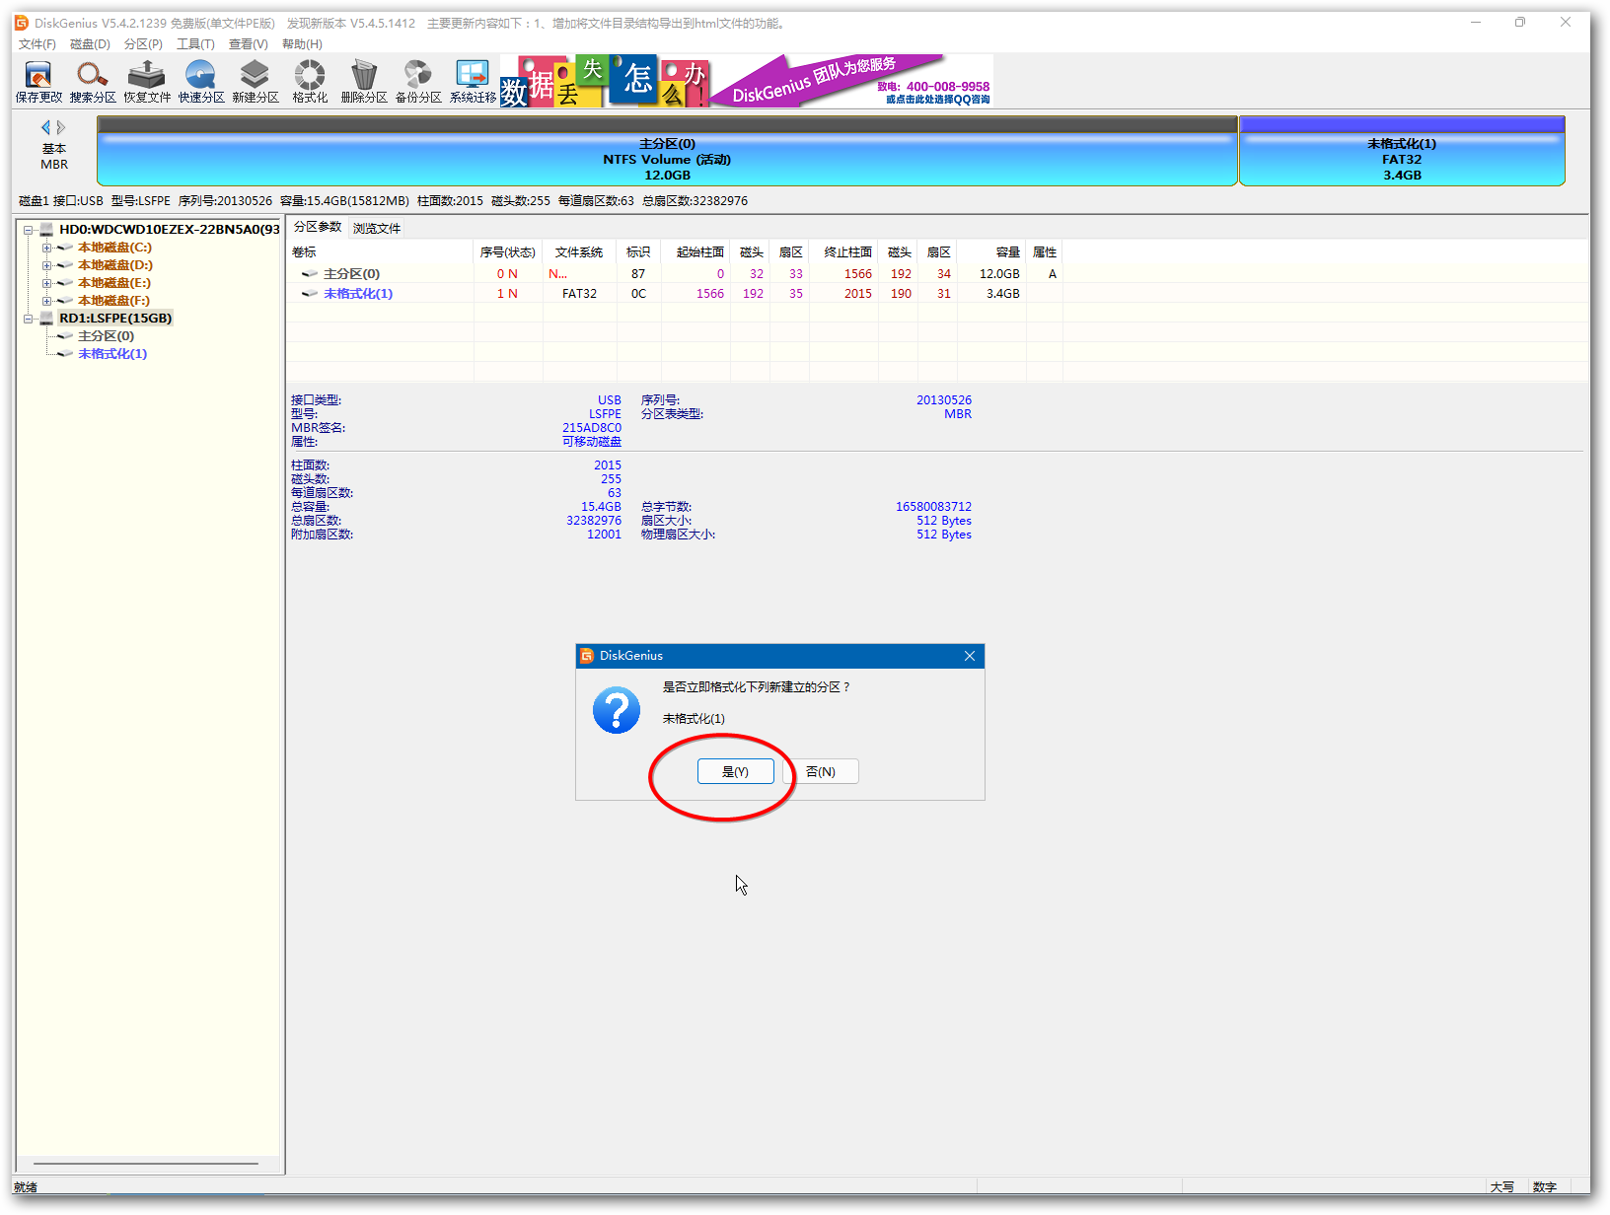Select HD0:WDCWD10EZEX disk in tree
The width and height of the screenshot is (1610, 1215).
[170, 230]
